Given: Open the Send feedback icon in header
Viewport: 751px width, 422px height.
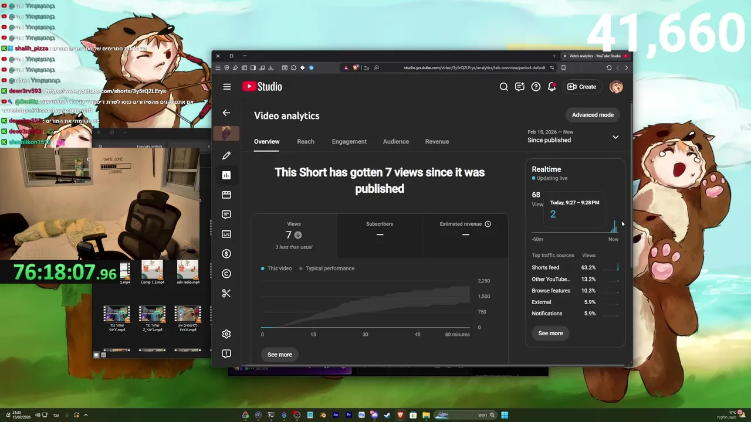Looking at the screenshot, I should coord(520,87).
